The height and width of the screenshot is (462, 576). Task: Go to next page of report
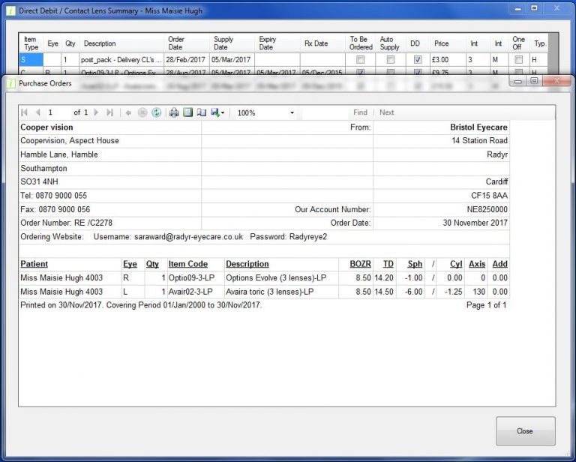point(96,112)
